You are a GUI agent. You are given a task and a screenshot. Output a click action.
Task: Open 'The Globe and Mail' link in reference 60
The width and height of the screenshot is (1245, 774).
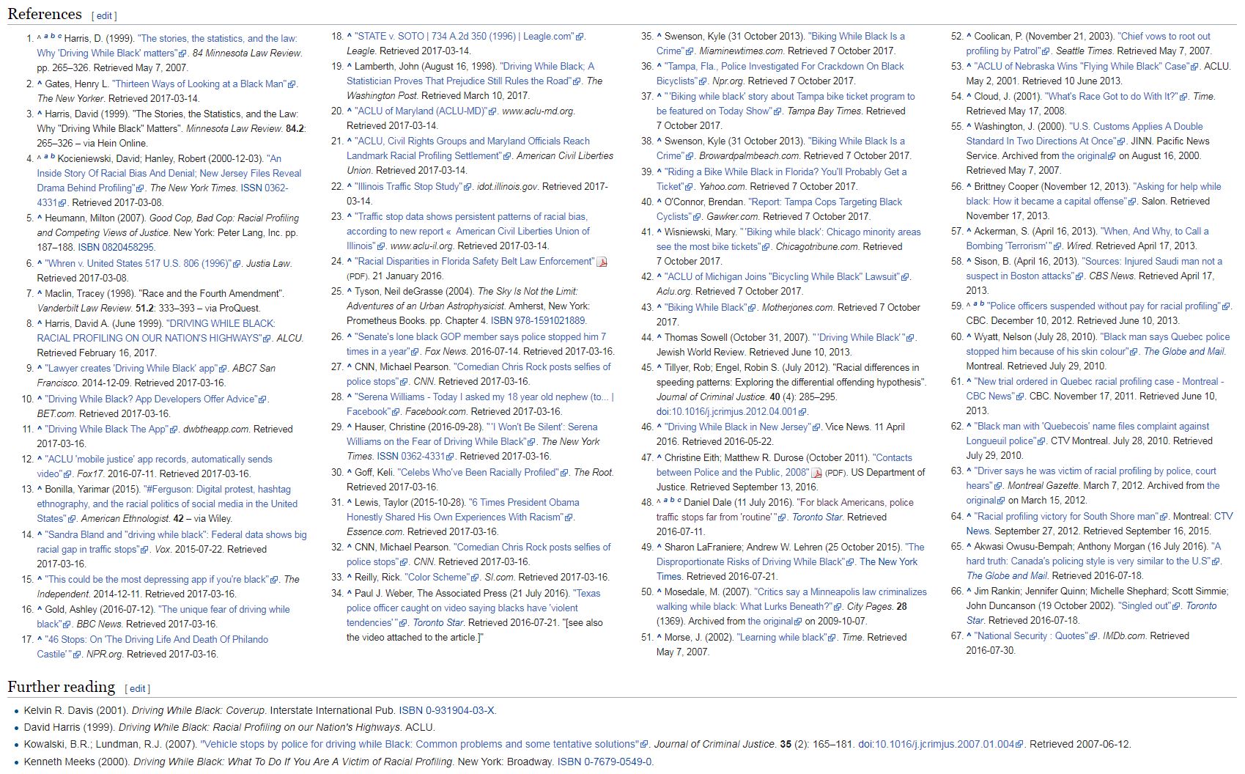pos(1184,352)
